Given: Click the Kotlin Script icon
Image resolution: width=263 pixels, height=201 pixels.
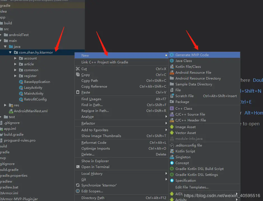Looking at the screenshot, I should (172, 151).
